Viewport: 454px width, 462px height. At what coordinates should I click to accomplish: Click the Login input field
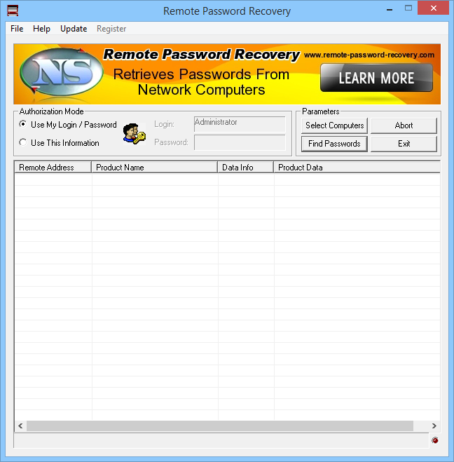point(240,124)
